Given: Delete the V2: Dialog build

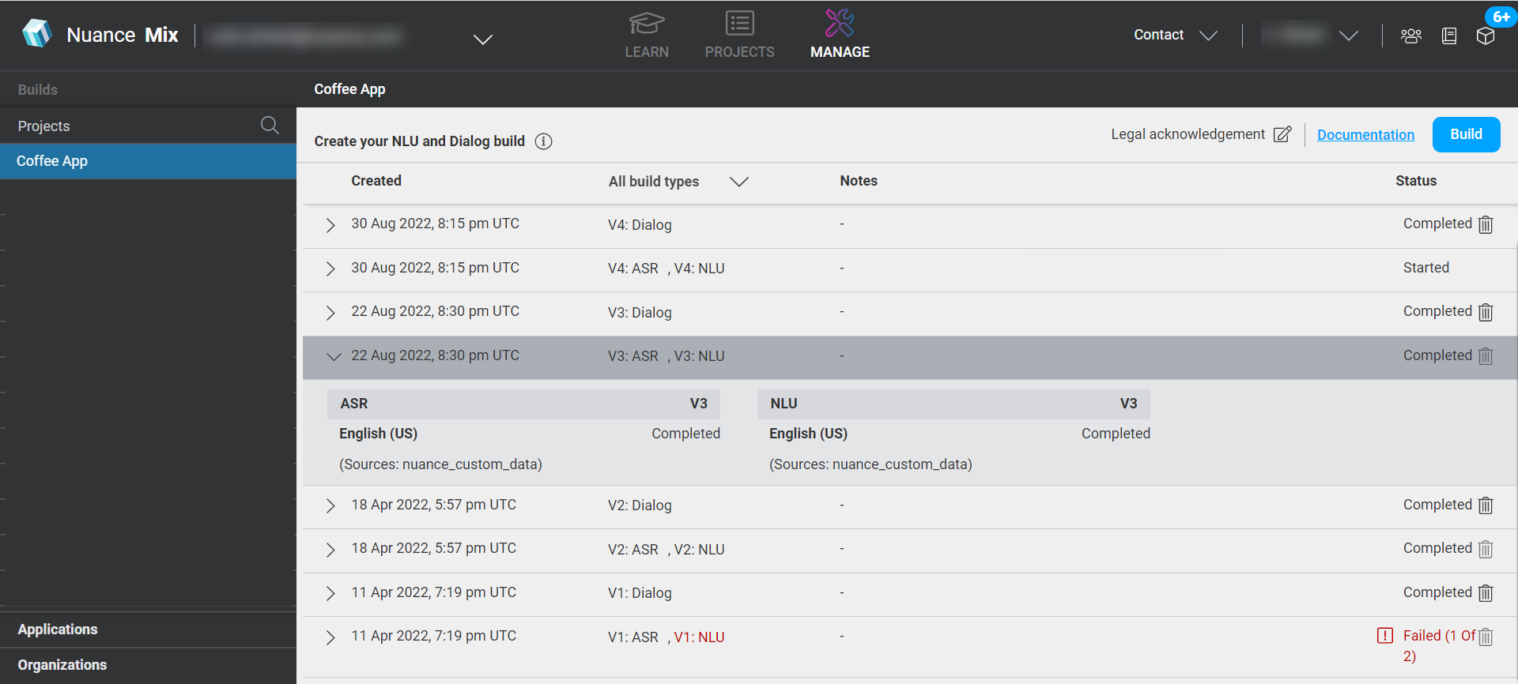Looking at the screenshot, I should tap(1486, 505).
